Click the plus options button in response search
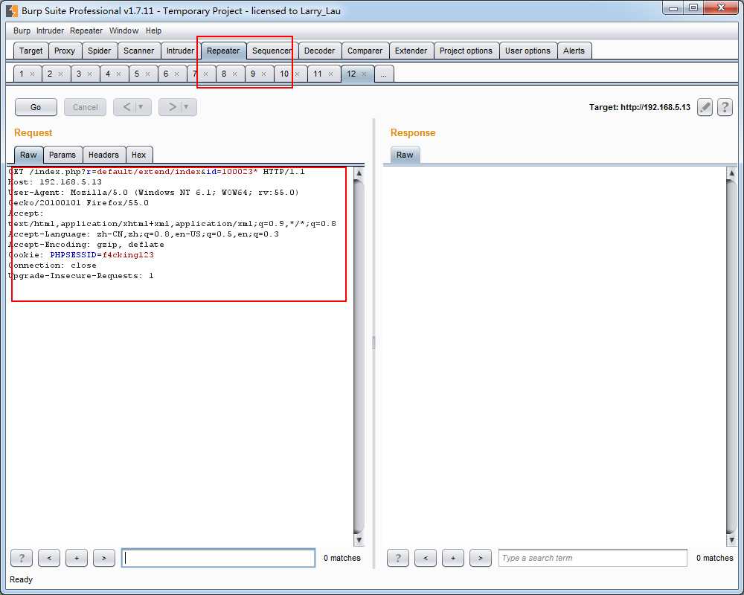This screenshot has height=595, width=744. point(452,558)
